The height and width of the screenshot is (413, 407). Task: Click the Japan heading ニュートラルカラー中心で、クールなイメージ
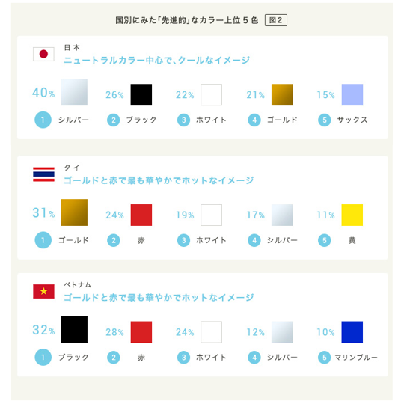tap(157, 61)
